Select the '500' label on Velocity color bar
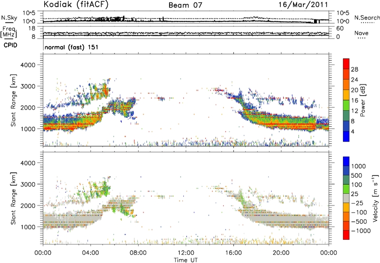 pyautogui.click(x=358, y=176)
